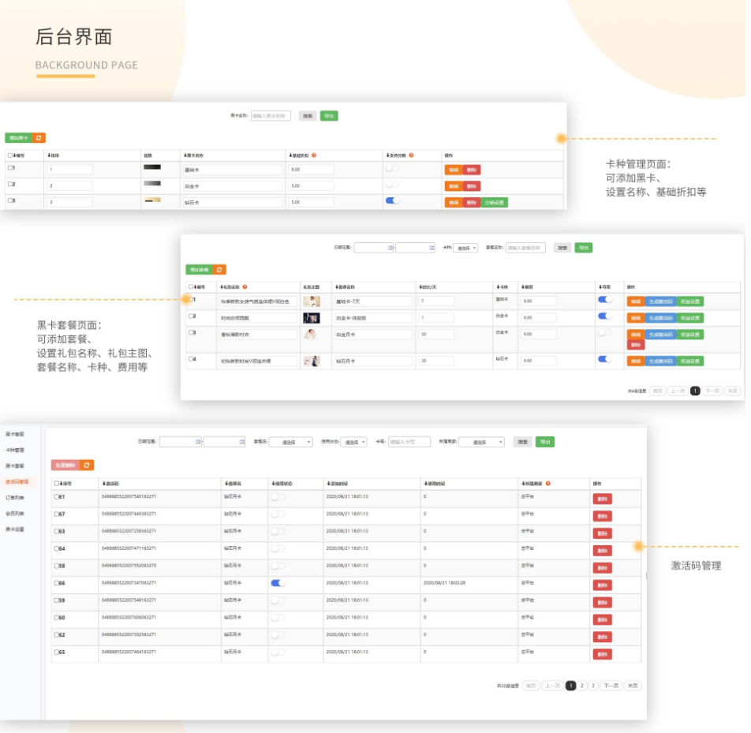Click the 卡号 search input field
Image resolution: width=751 pixels, height=733 pixels.
coord(409,443)
